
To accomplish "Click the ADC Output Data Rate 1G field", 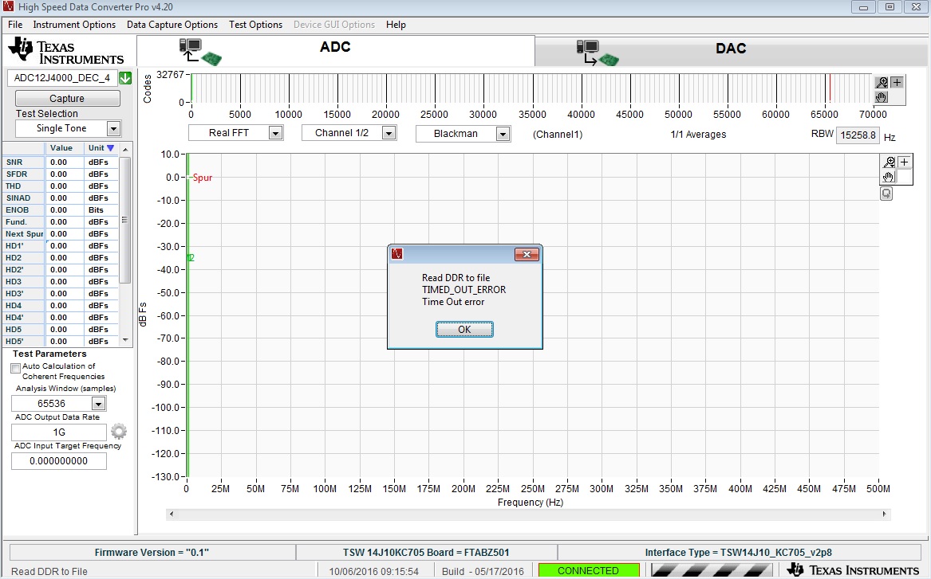I will pos(59,432).
